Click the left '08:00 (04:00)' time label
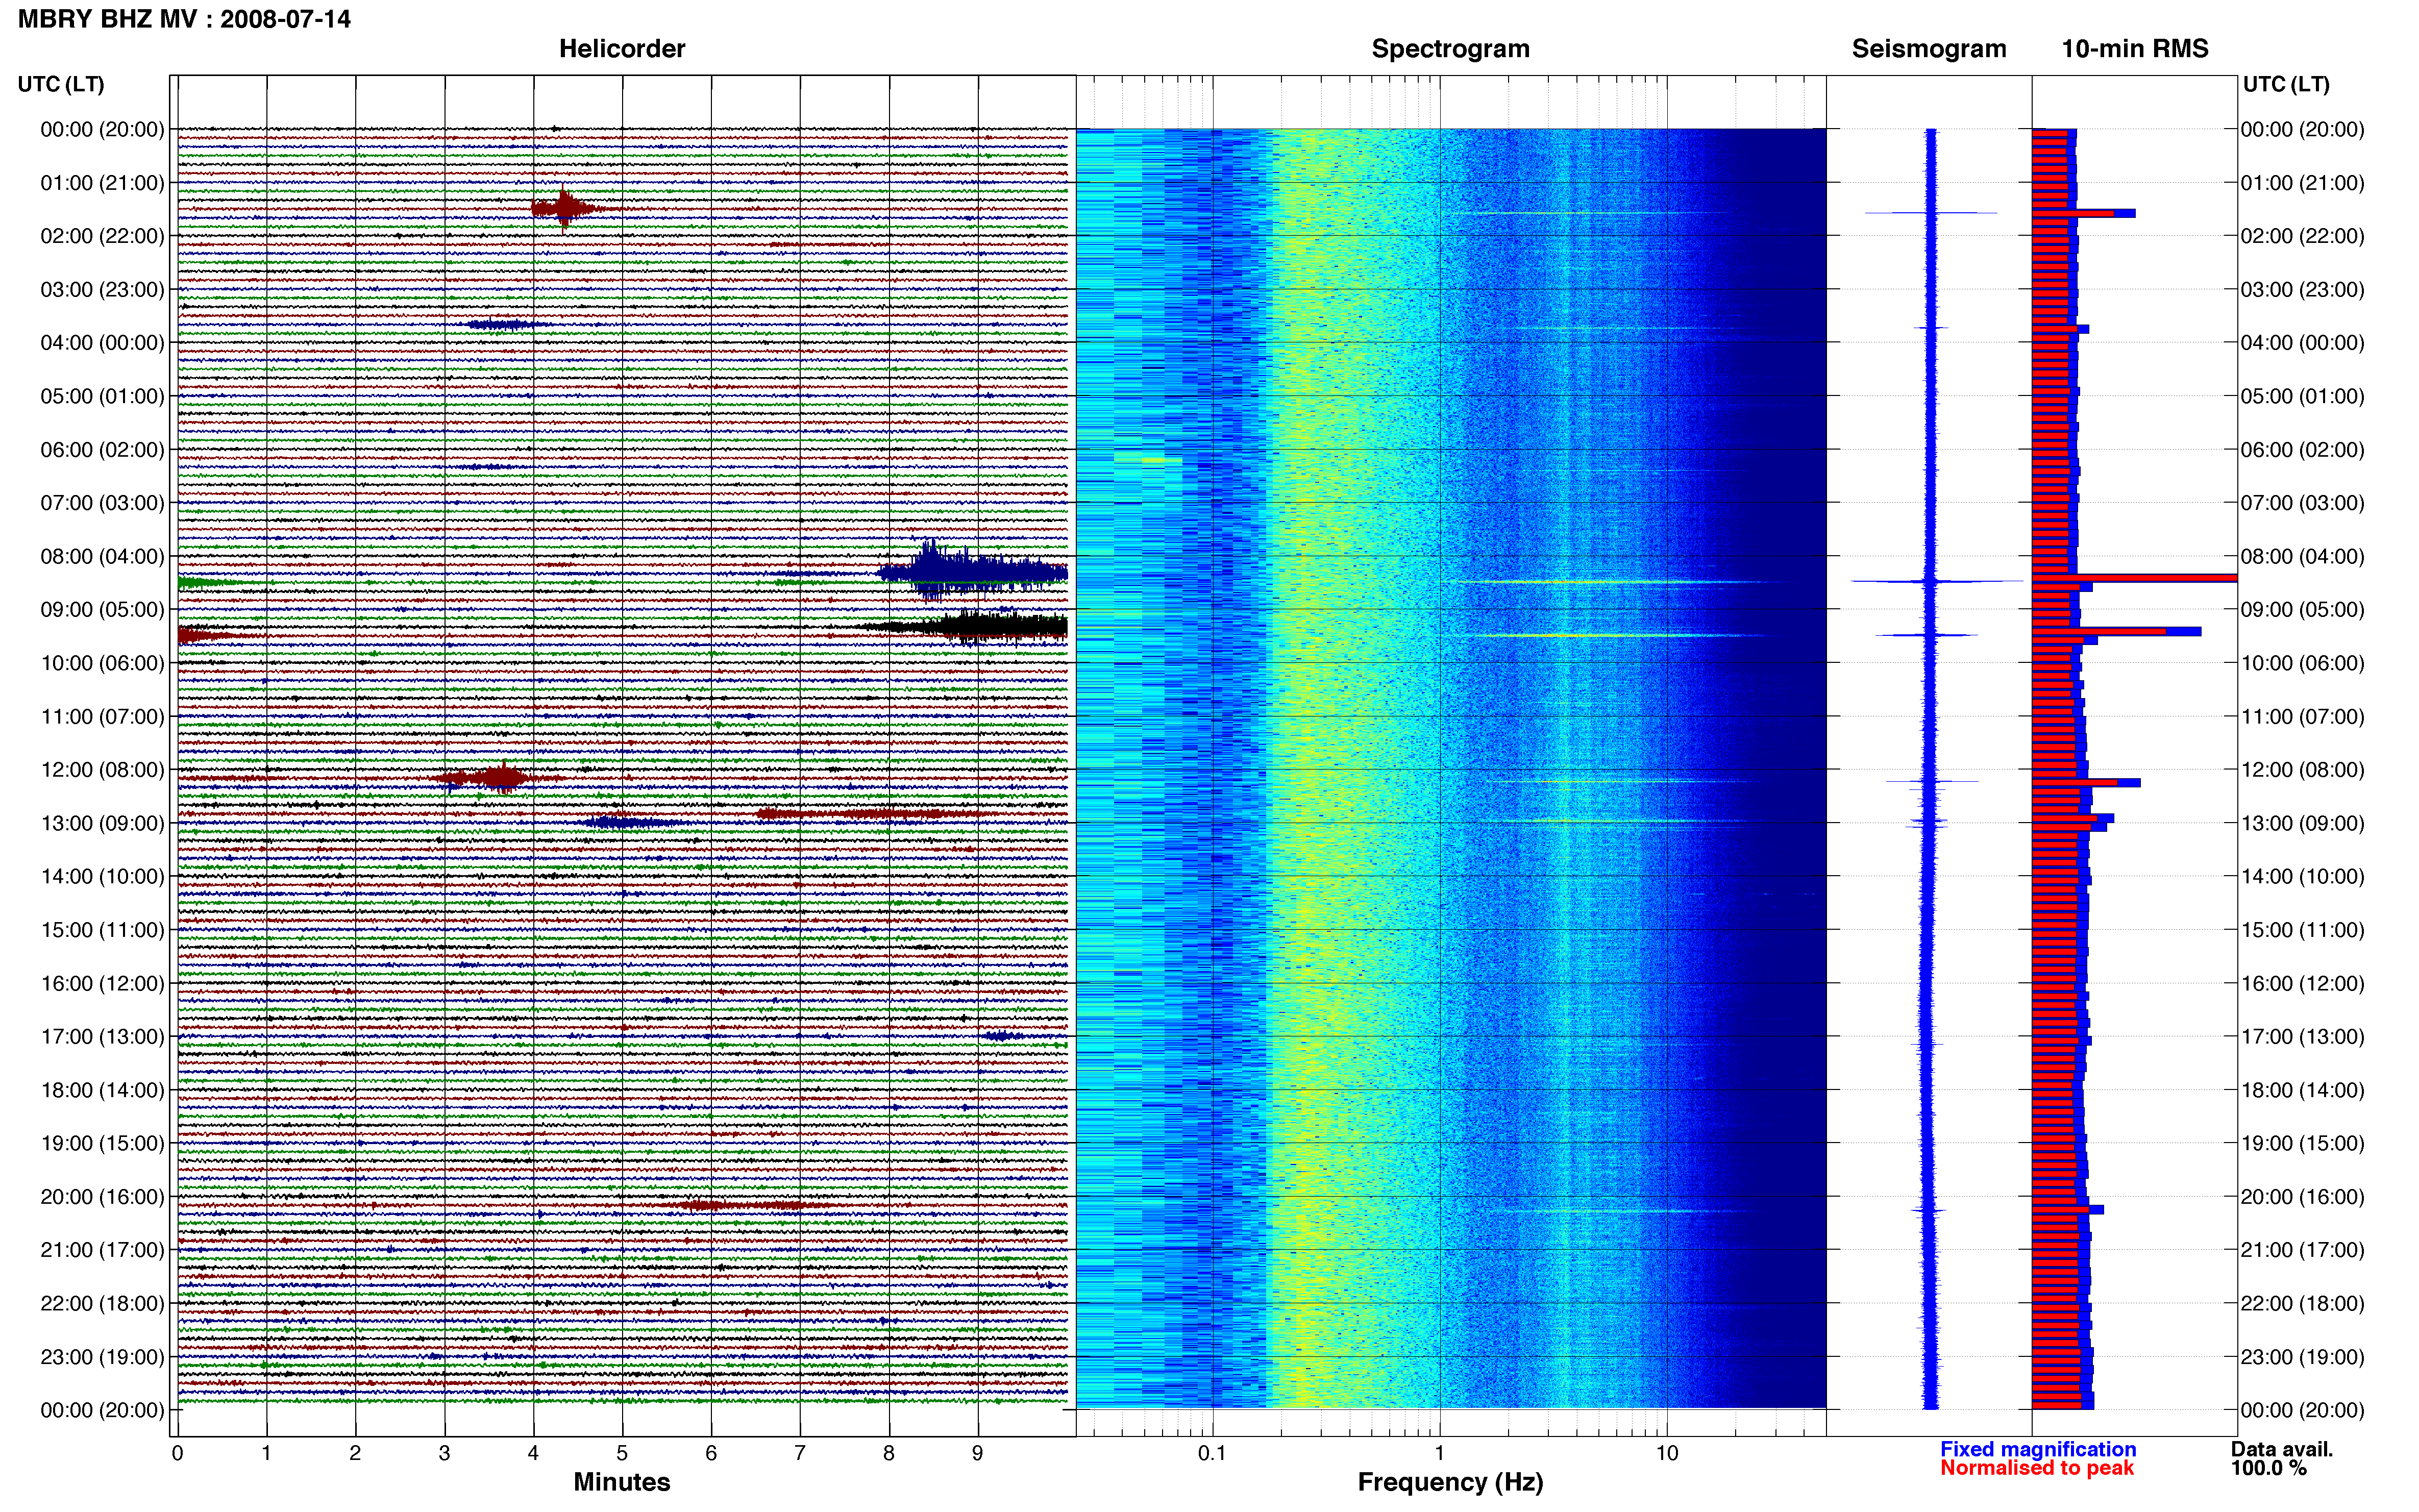The width and height of the screenshot is (2419, 1512). (x=102, y=556)
